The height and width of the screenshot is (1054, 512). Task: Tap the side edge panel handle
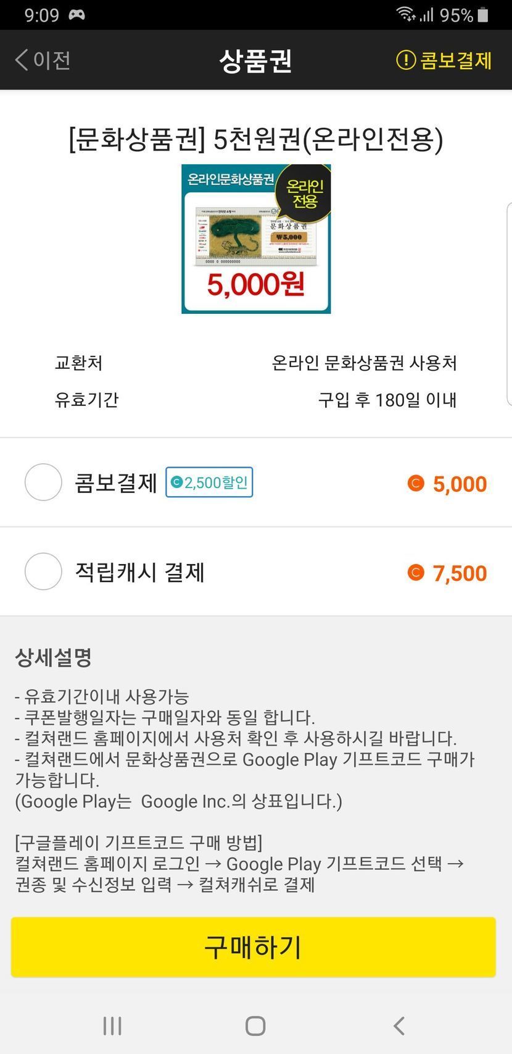click(x=508, y=303)
